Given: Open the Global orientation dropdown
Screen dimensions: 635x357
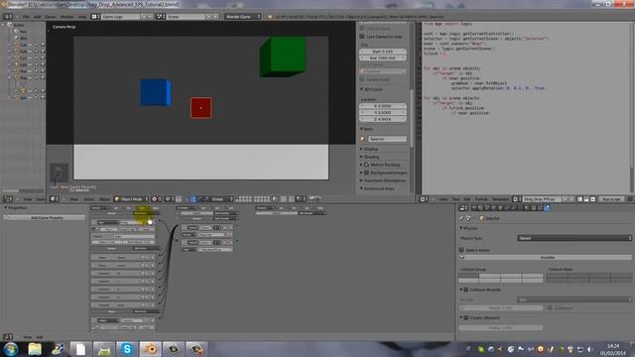Looking at the screenshot, I should [222, 198].
